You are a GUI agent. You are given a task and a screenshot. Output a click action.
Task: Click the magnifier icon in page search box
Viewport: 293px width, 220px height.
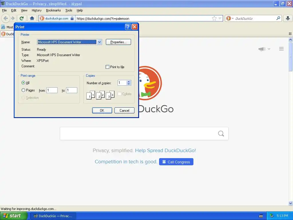[x=221, y=133]
